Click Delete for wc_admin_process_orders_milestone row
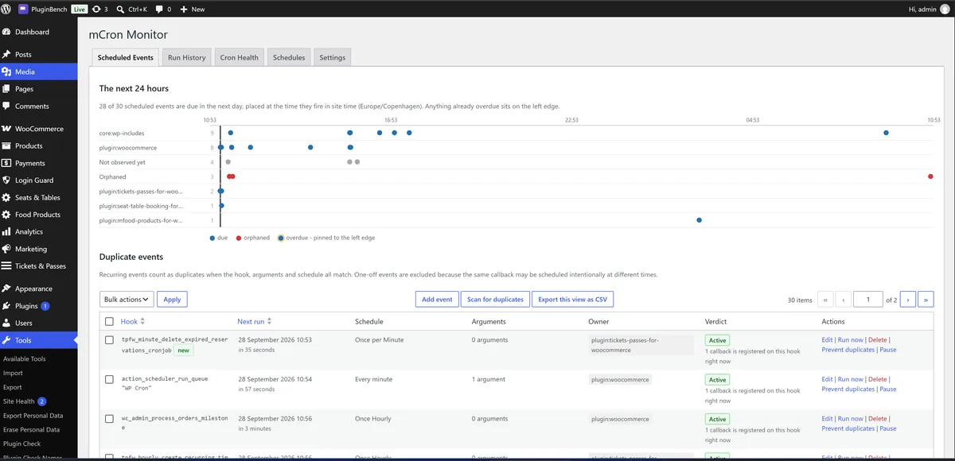The width and height of the screenshot is (955, 461). [877, 419]
